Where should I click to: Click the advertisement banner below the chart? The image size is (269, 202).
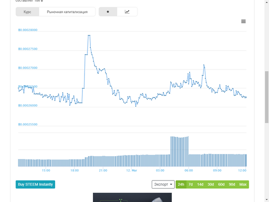(132, 197)
